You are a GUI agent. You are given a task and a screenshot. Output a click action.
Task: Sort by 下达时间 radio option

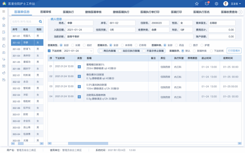point(211,51)
